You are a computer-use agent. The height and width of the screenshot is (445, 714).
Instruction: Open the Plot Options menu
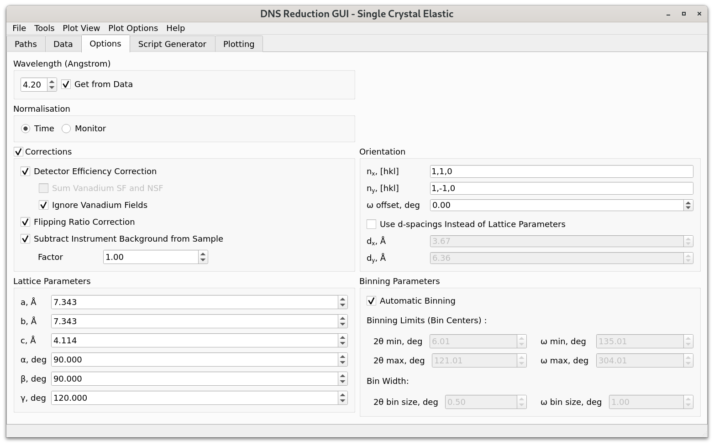[x=133, y=28]
